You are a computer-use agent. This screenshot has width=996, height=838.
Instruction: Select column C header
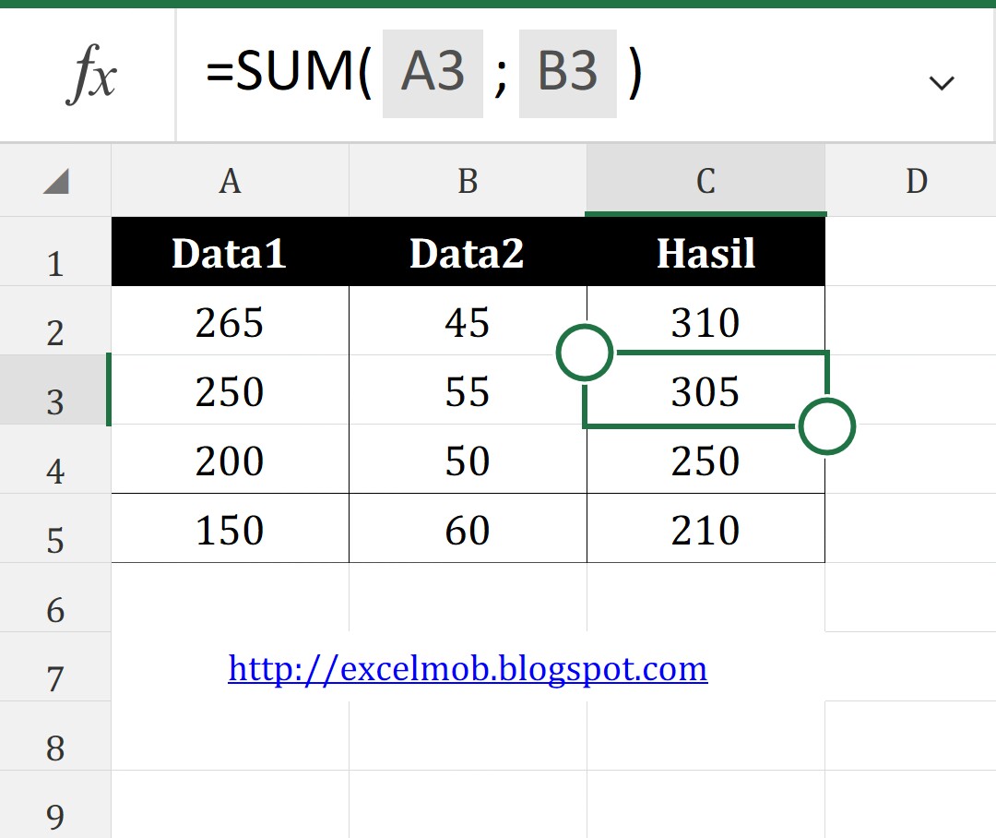(705, 181)
